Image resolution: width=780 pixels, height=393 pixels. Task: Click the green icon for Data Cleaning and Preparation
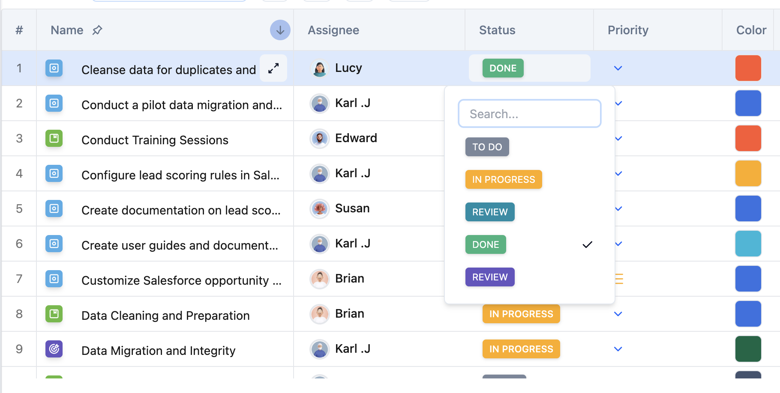54,314
